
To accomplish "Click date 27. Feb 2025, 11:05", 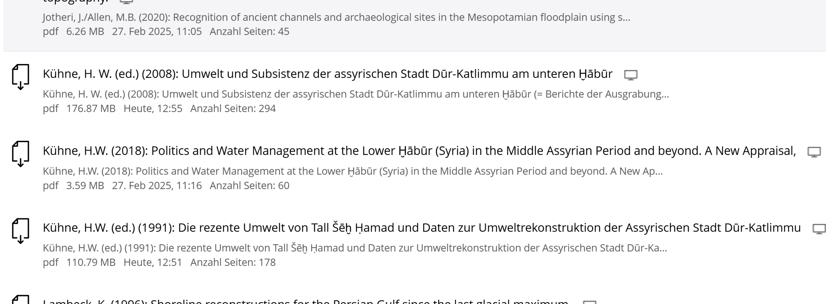I will pos(157,32).
